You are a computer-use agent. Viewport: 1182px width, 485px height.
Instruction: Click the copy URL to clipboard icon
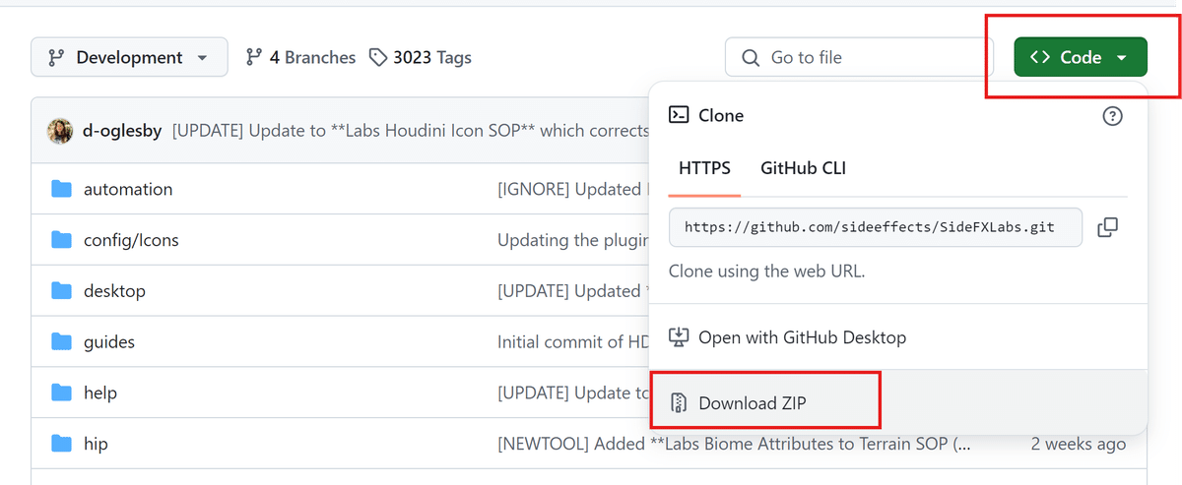tap(1107, 227)
